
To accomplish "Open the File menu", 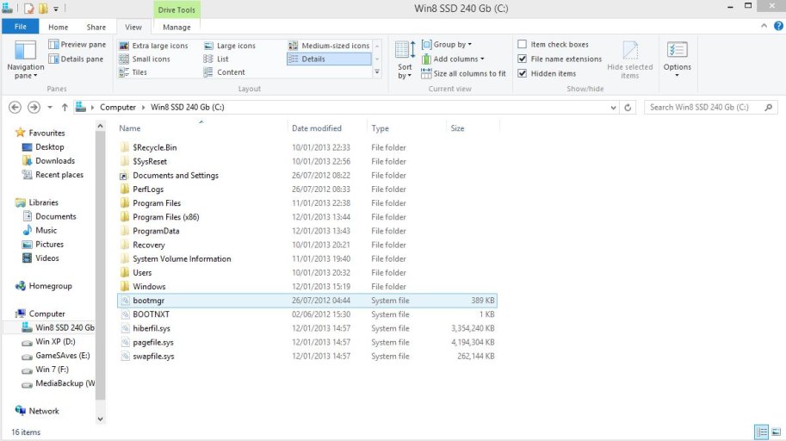I will point(21,27).
